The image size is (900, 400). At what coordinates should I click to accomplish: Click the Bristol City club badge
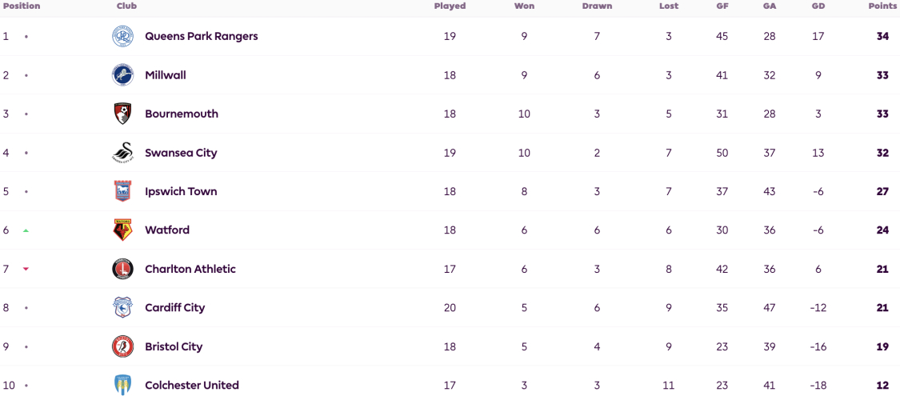pos(122,346)
